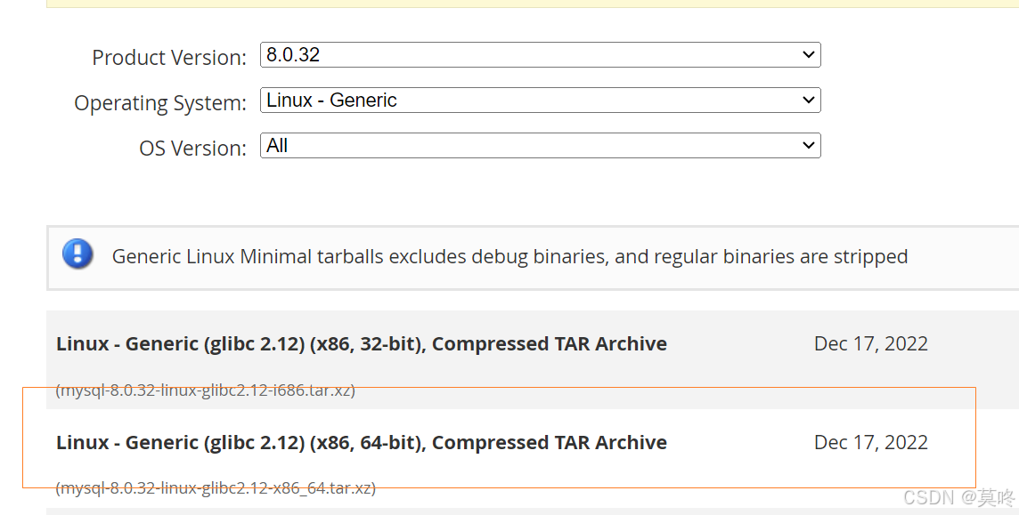Click the 32-bit archive's Dec 17, 2022 date
The width and height of the screenshot is (1019, 515).
click(870, 344)
